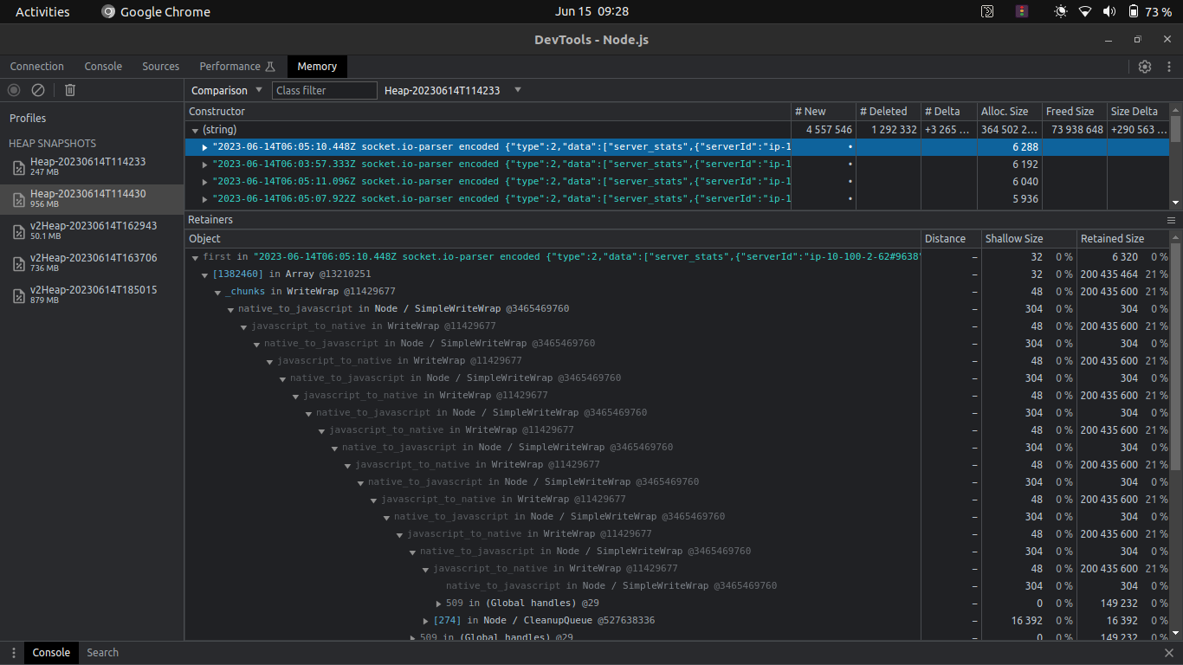The width and height of the screenshot is (1183, 665).
Task: Click inside the Class filter field
Action: (324, 90)
